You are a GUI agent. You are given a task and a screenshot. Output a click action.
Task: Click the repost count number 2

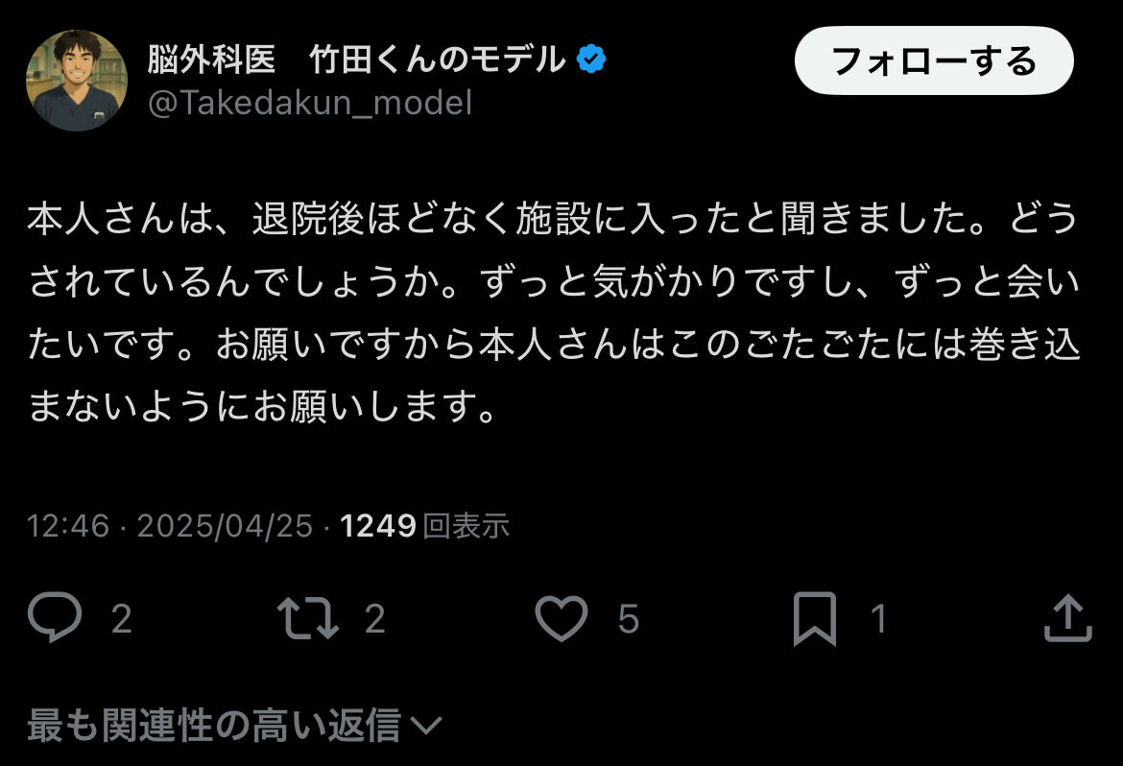pyautogui.click(x=375, y=619)
